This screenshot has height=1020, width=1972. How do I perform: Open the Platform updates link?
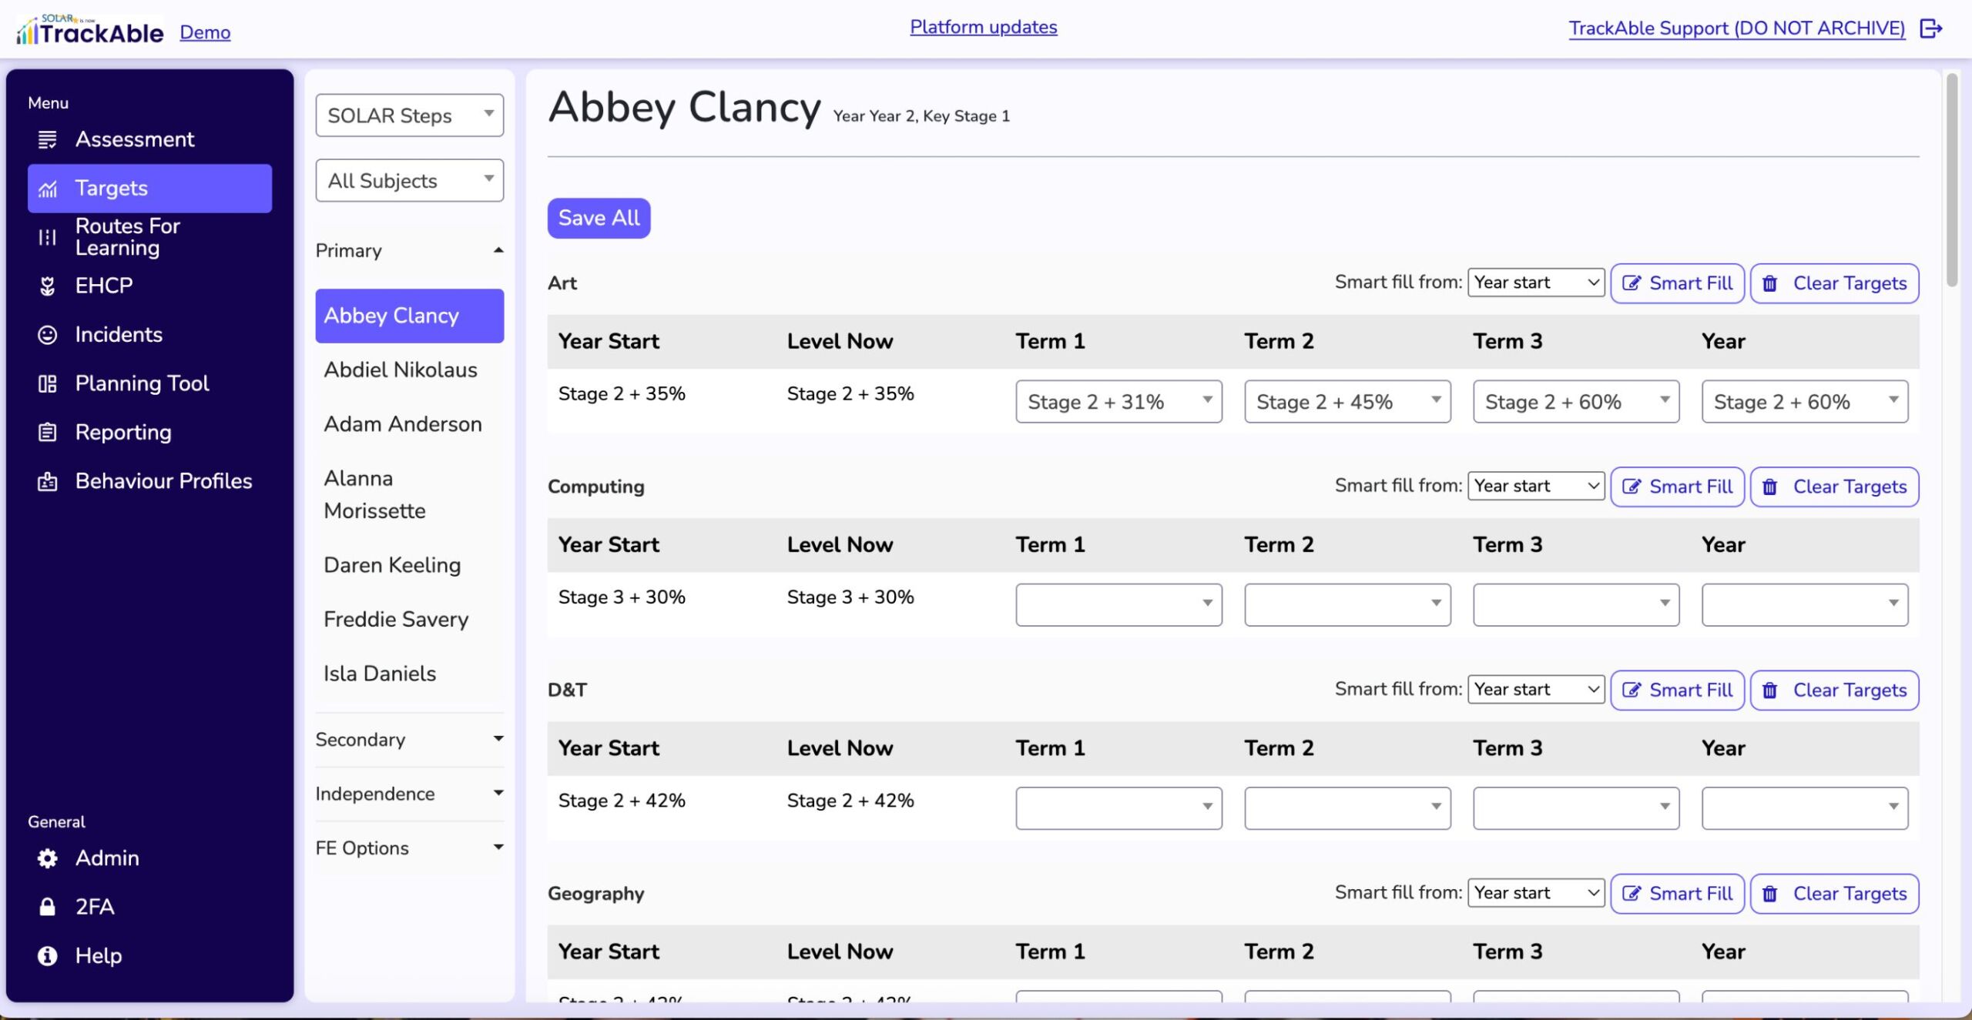pos(983,27)
